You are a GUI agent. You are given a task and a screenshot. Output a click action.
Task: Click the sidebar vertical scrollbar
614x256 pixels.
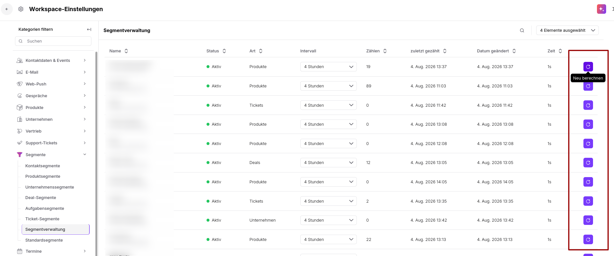96,153
